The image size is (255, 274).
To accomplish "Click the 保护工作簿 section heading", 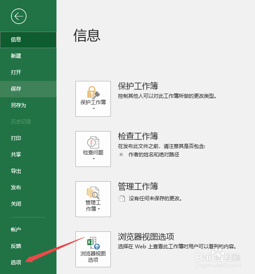I will coord(138,86).
